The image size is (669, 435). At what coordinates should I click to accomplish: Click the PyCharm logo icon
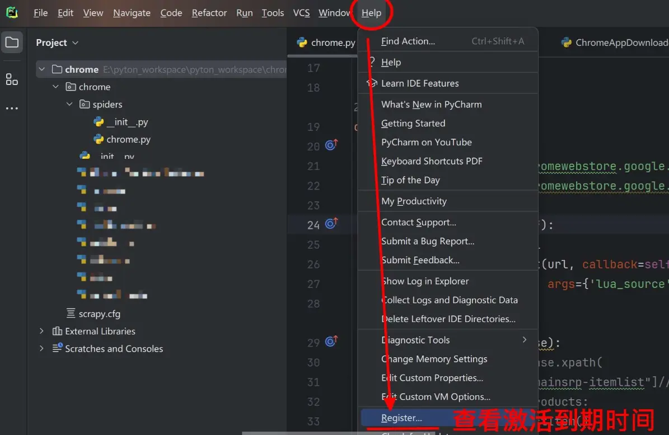[12, 12]
